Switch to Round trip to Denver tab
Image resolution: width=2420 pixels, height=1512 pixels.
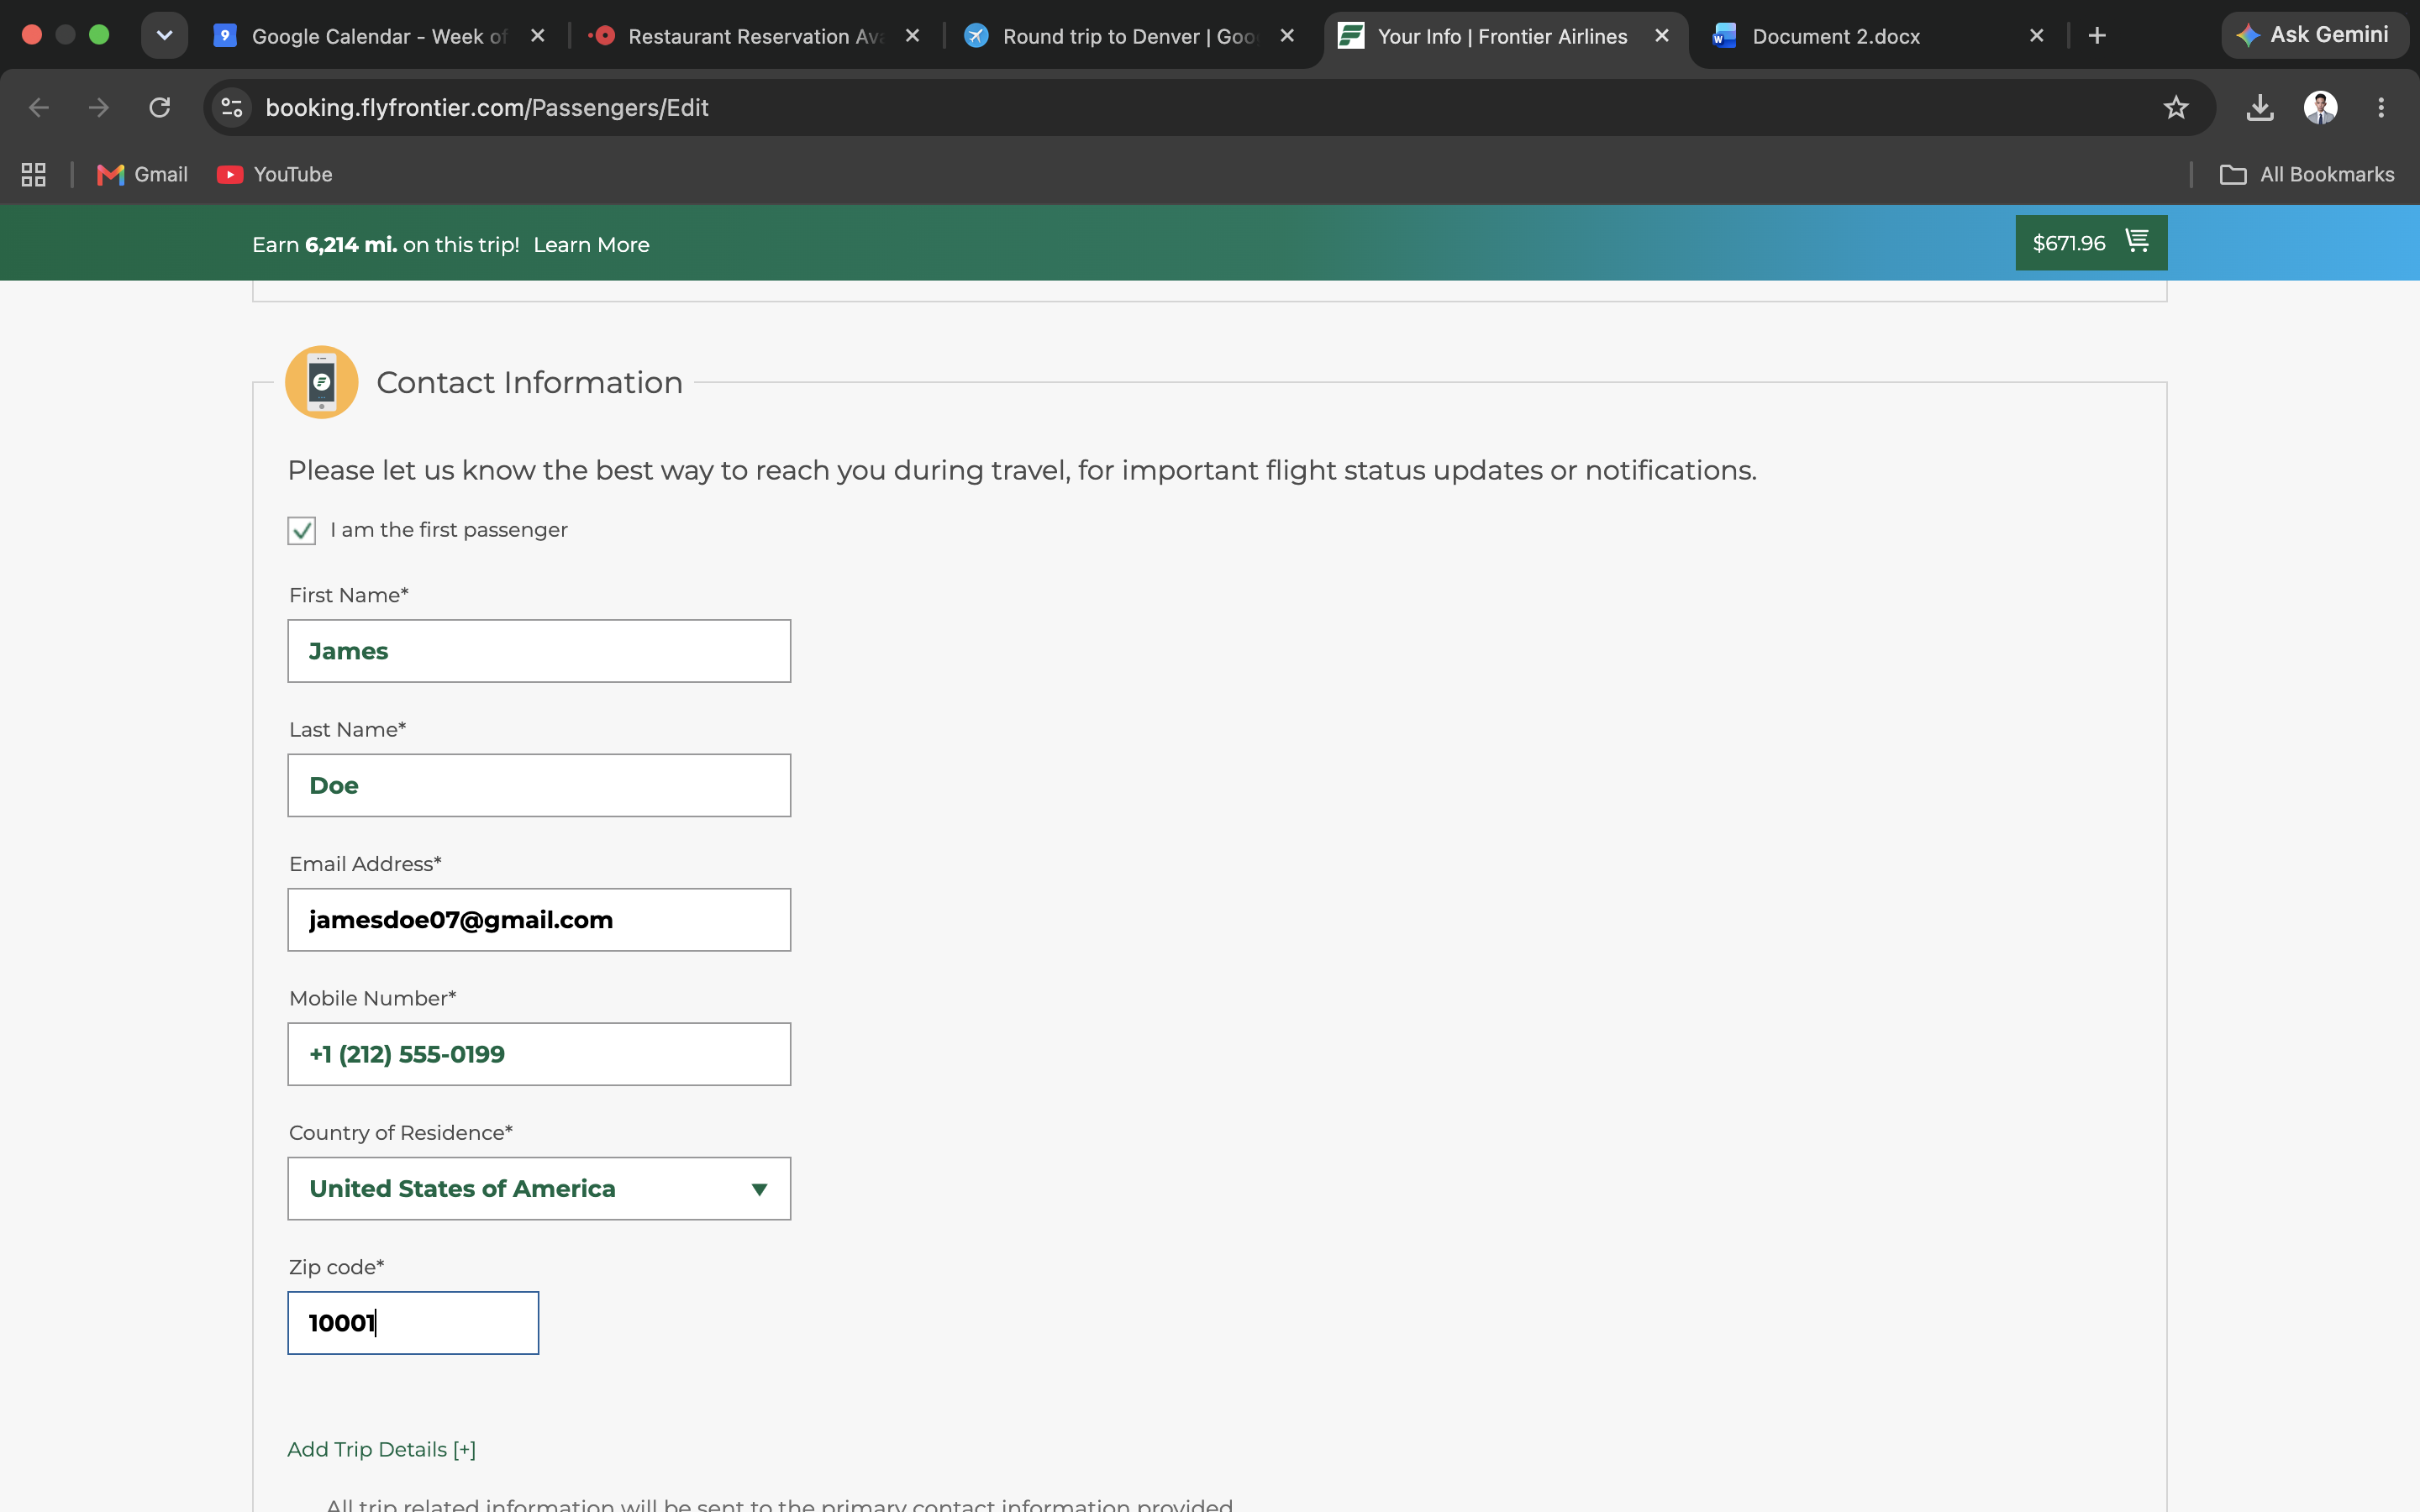(x=1129, y=36)
